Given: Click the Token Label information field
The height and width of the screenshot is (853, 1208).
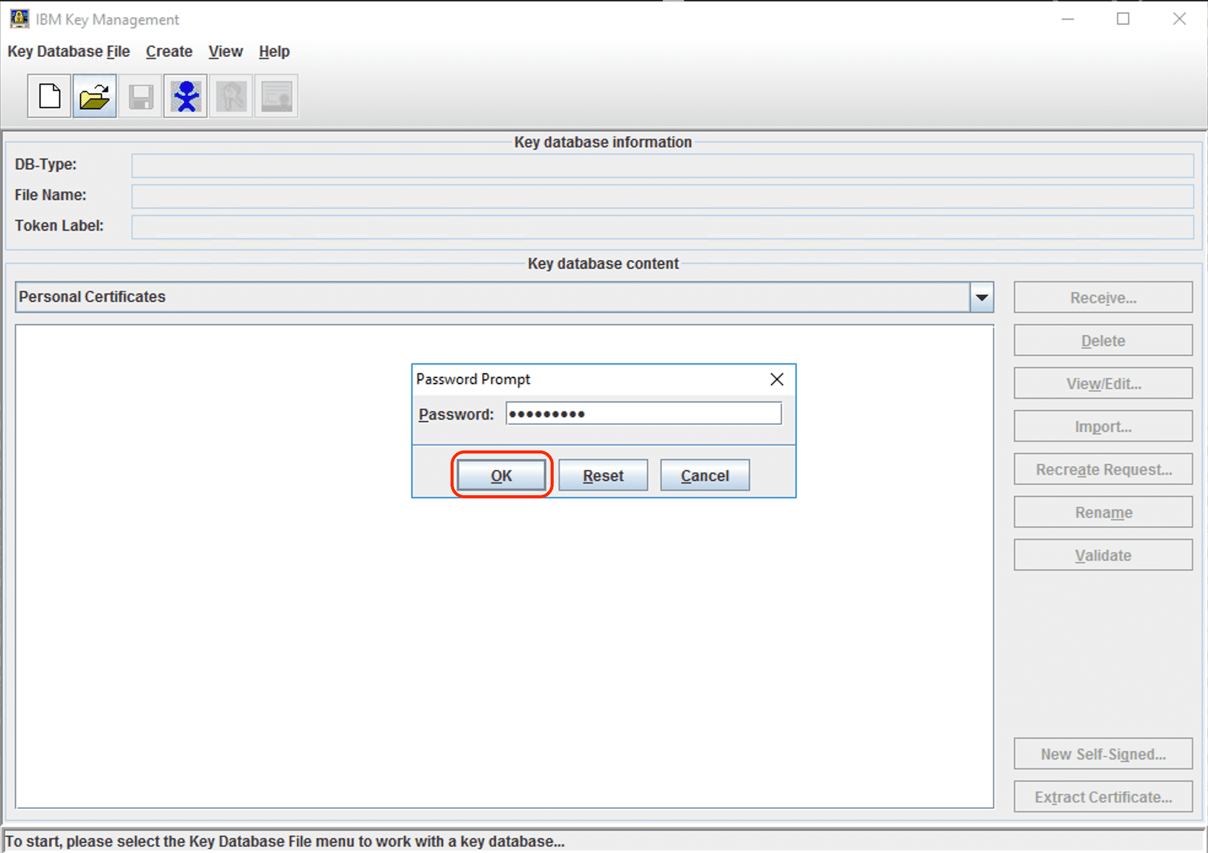Looking at the screenshot, I should click(x=662, y=227).
